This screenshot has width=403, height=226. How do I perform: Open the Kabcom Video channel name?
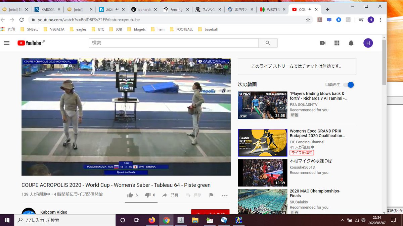[54, 212]
